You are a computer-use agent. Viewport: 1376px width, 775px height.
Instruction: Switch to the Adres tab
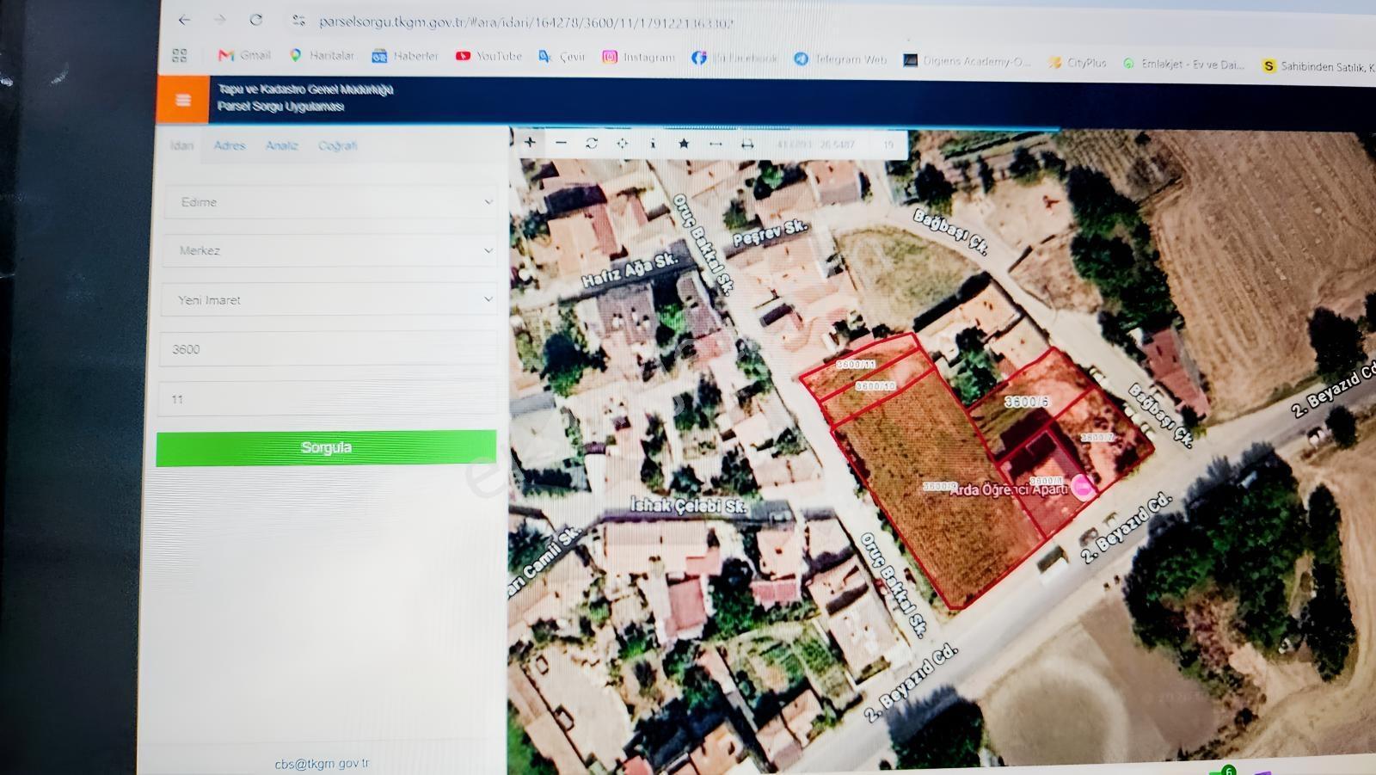(x=230, y=145)
